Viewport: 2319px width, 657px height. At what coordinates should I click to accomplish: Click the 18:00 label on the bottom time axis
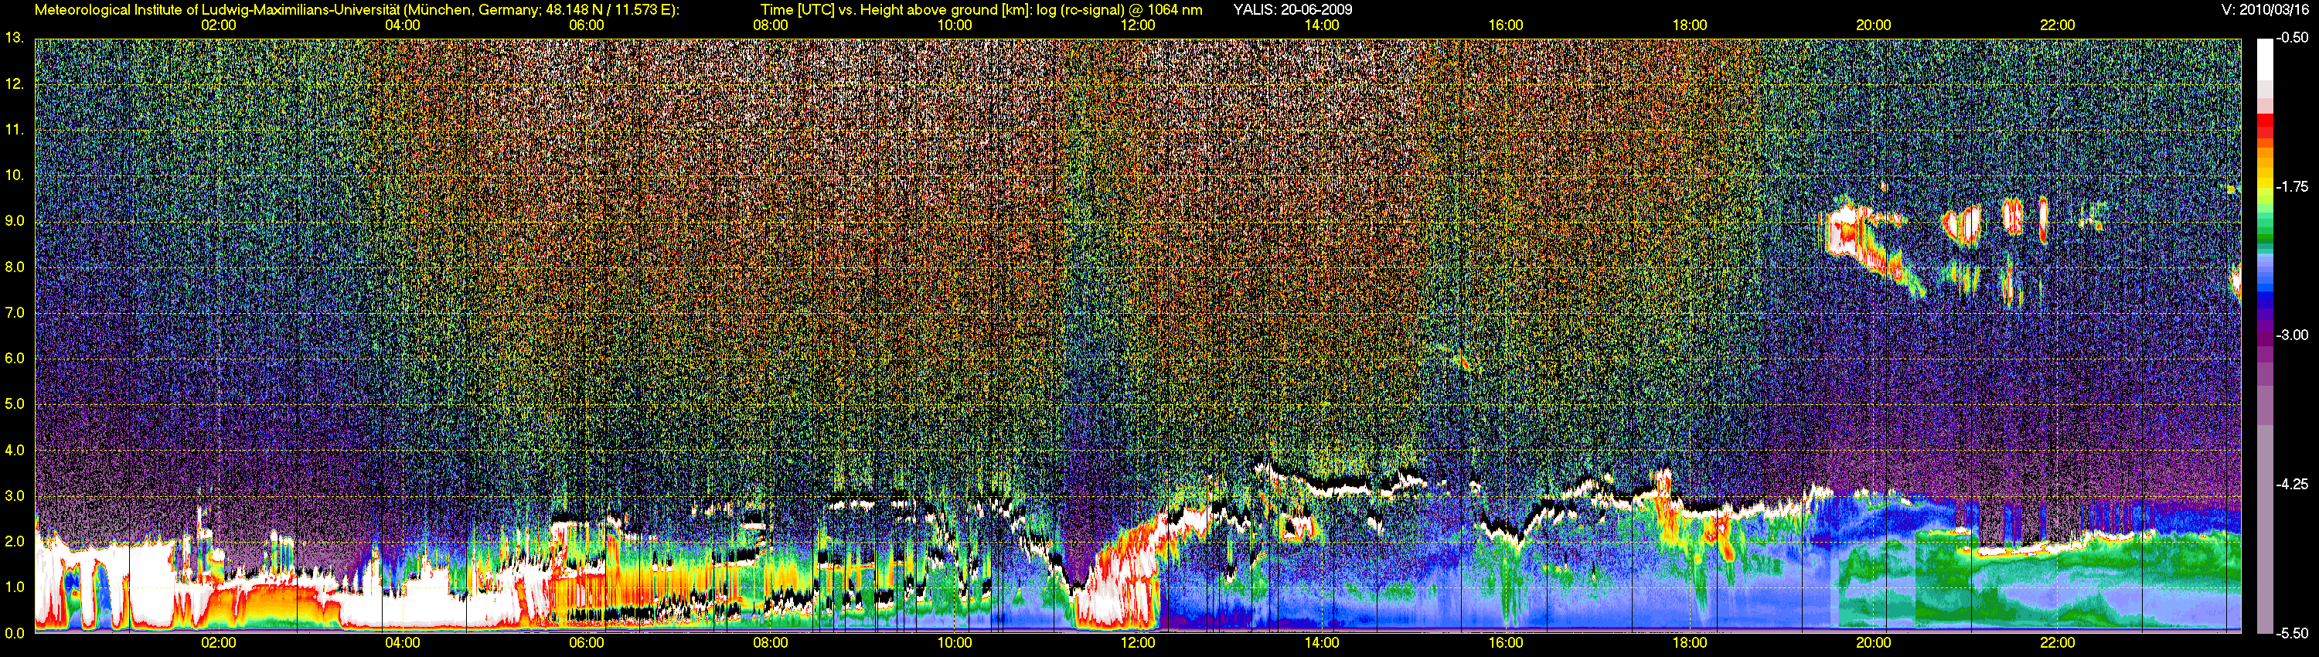(1690, 642)
